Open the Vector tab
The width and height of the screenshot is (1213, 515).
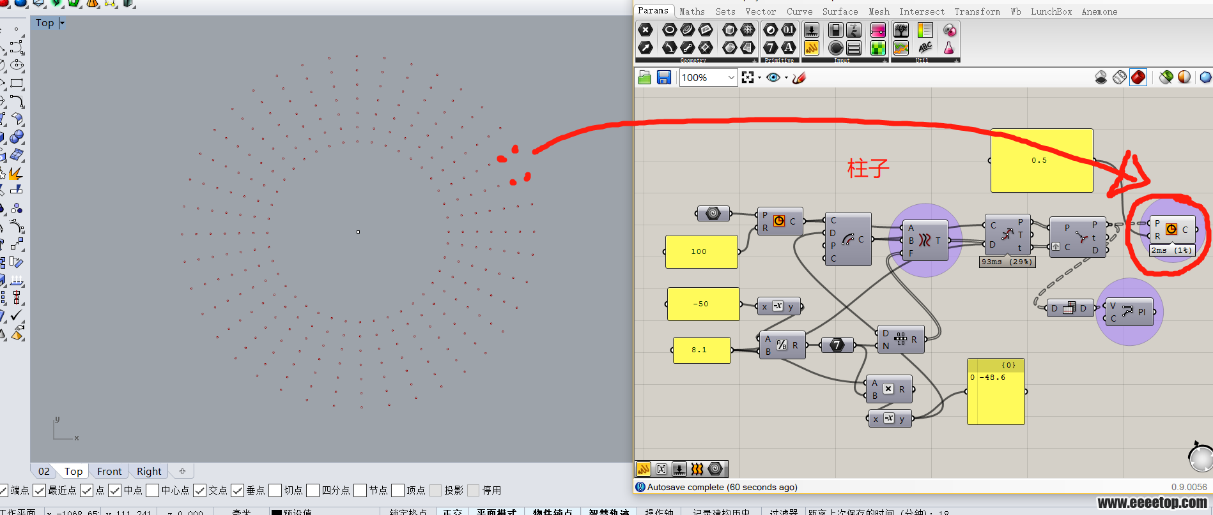(x=761, y=11)
